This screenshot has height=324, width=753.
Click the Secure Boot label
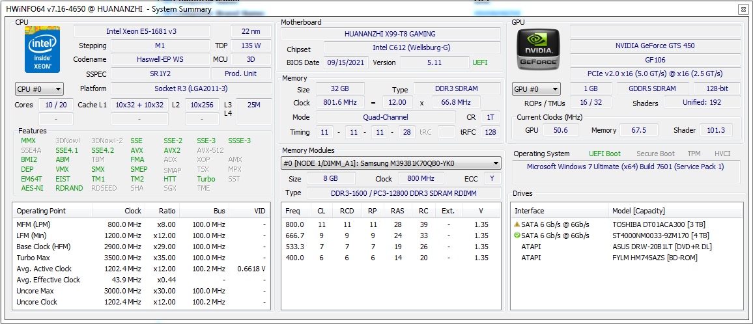[655, 154]
